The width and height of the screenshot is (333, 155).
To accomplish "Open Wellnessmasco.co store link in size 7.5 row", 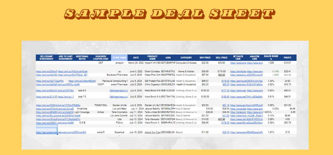I will coord(119,97).
